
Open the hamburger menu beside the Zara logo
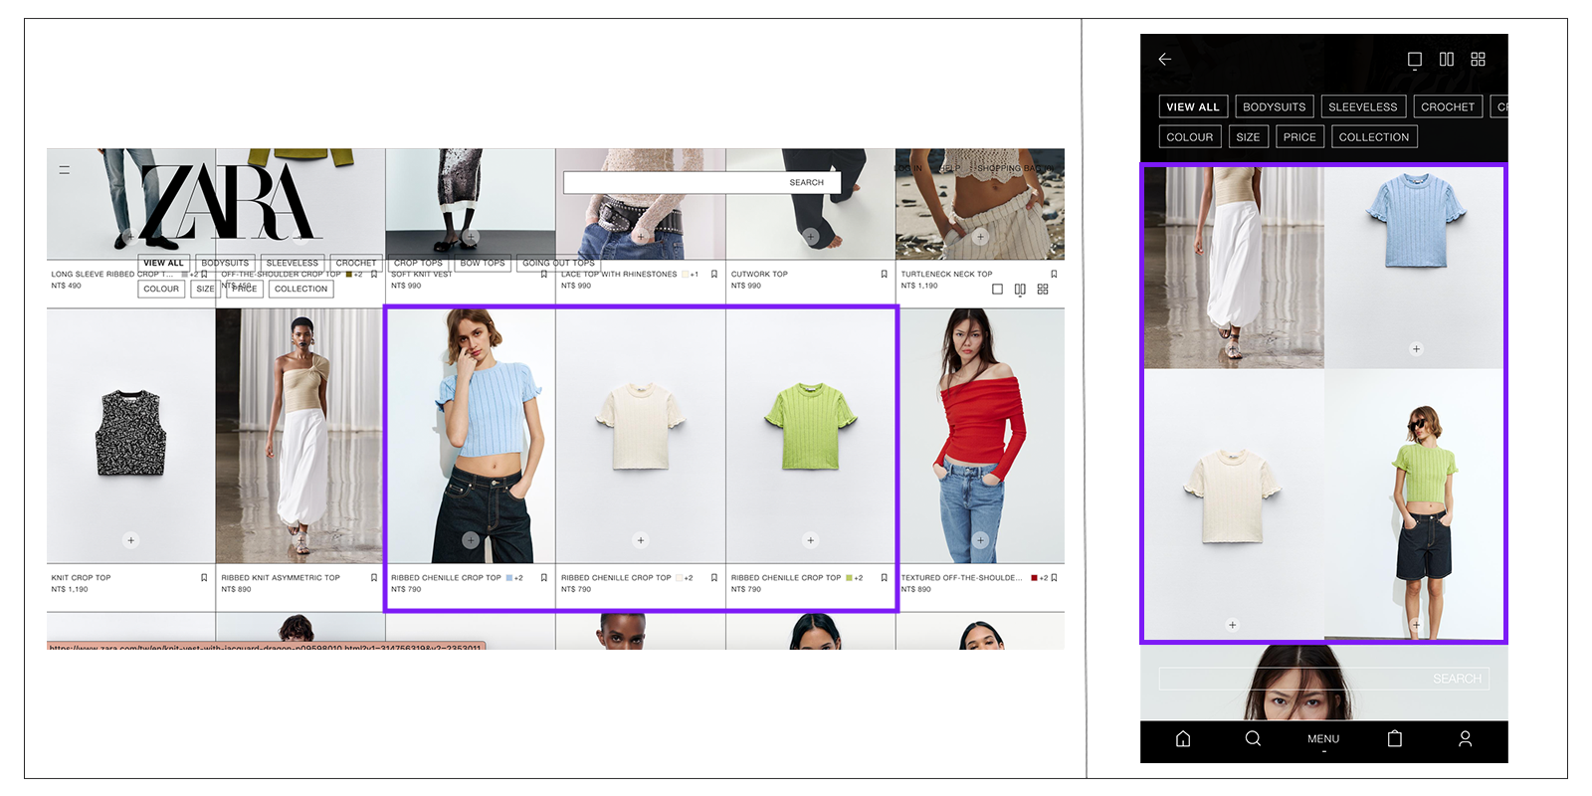65,170
